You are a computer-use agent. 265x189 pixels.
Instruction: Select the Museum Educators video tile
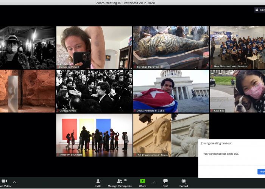click(94, 135)
